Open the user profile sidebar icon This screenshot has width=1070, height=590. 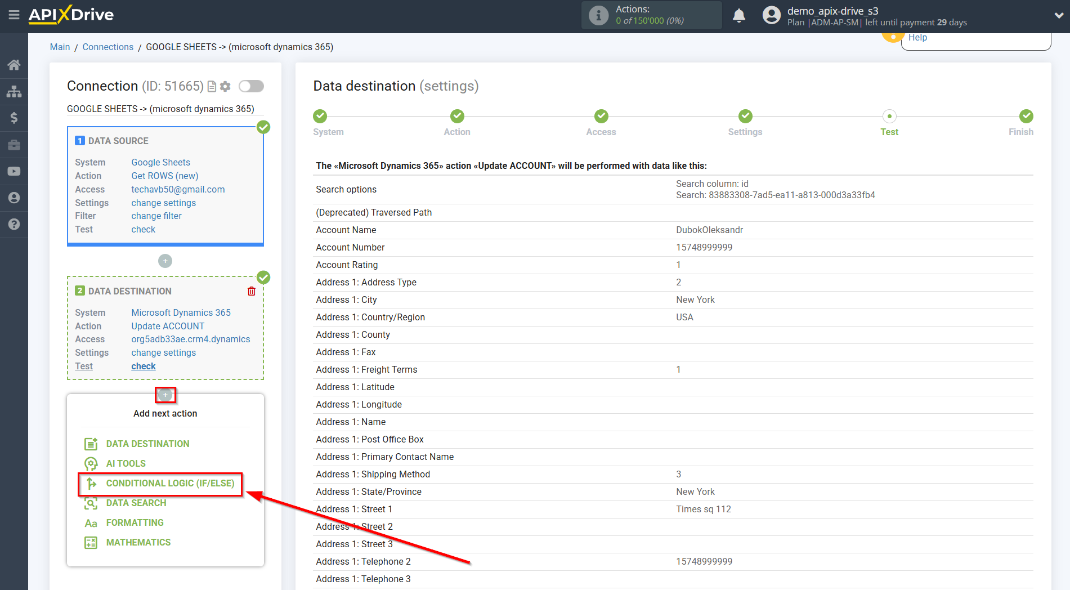14,198
